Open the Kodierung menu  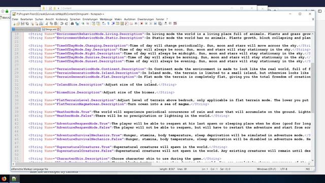(x=62, y=19)
